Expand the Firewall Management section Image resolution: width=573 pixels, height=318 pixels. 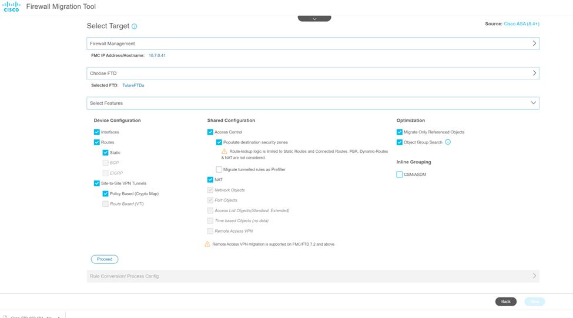[x=534, y=43]
